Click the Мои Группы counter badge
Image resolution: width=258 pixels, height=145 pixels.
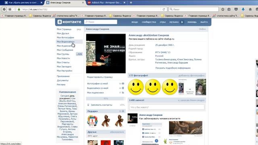[x=79, y=54]
